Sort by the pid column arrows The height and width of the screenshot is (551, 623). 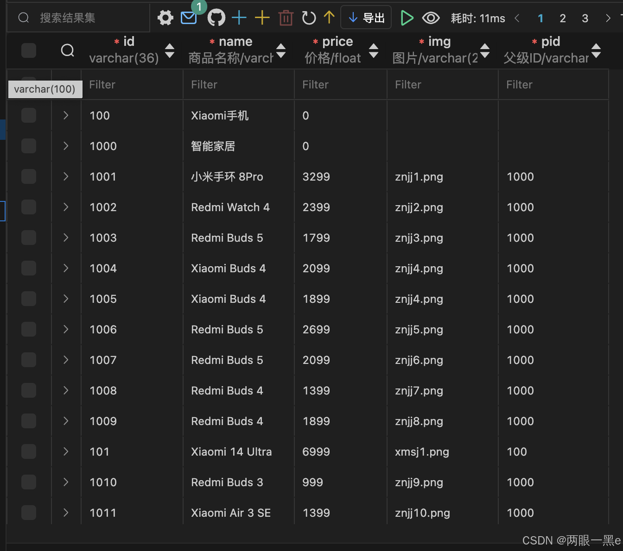coord(596,50)
